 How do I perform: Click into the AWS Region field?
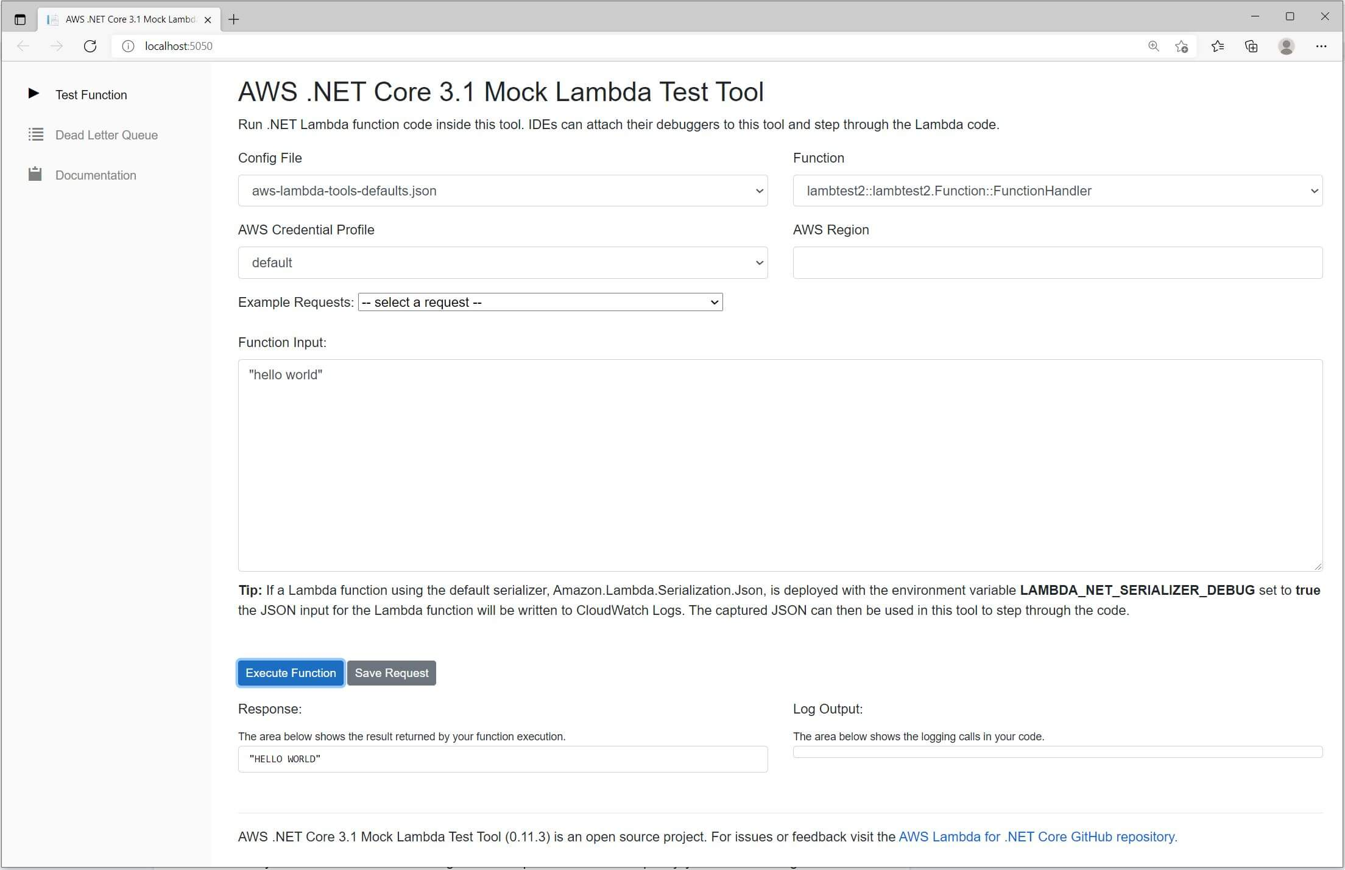click(x=1057, y=262)
